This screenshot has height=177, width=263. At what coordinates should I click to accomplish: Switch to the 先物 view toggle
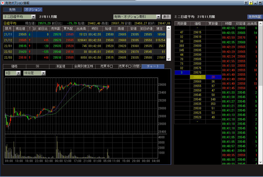click(12, 10)
